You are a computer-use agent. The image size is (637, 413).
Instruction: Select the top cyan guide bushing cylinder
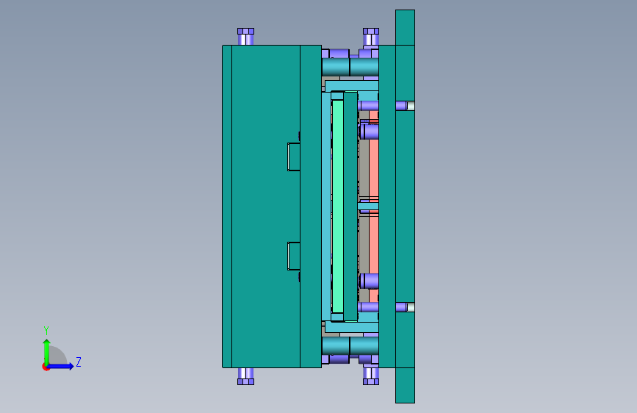point(350,67)
